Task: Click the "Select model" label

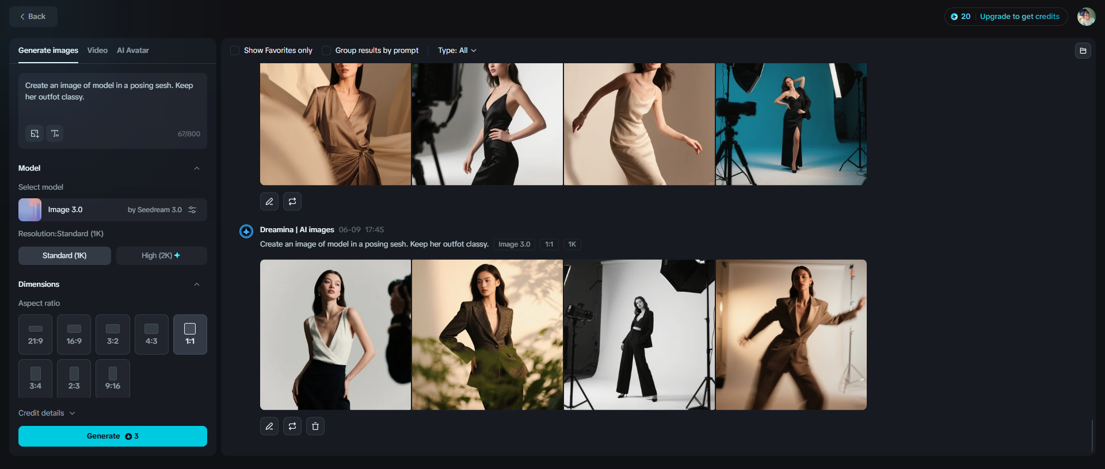Action: point(41,187)
